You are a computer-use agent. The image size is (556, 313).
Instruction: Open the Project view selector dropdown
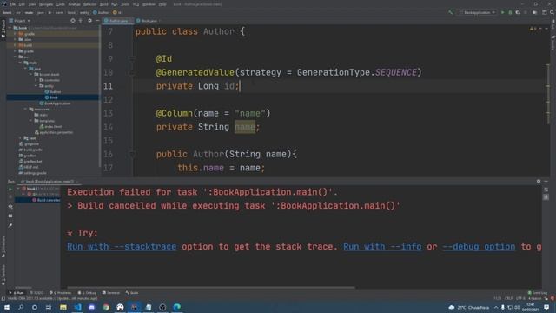[x=20, y=21]
